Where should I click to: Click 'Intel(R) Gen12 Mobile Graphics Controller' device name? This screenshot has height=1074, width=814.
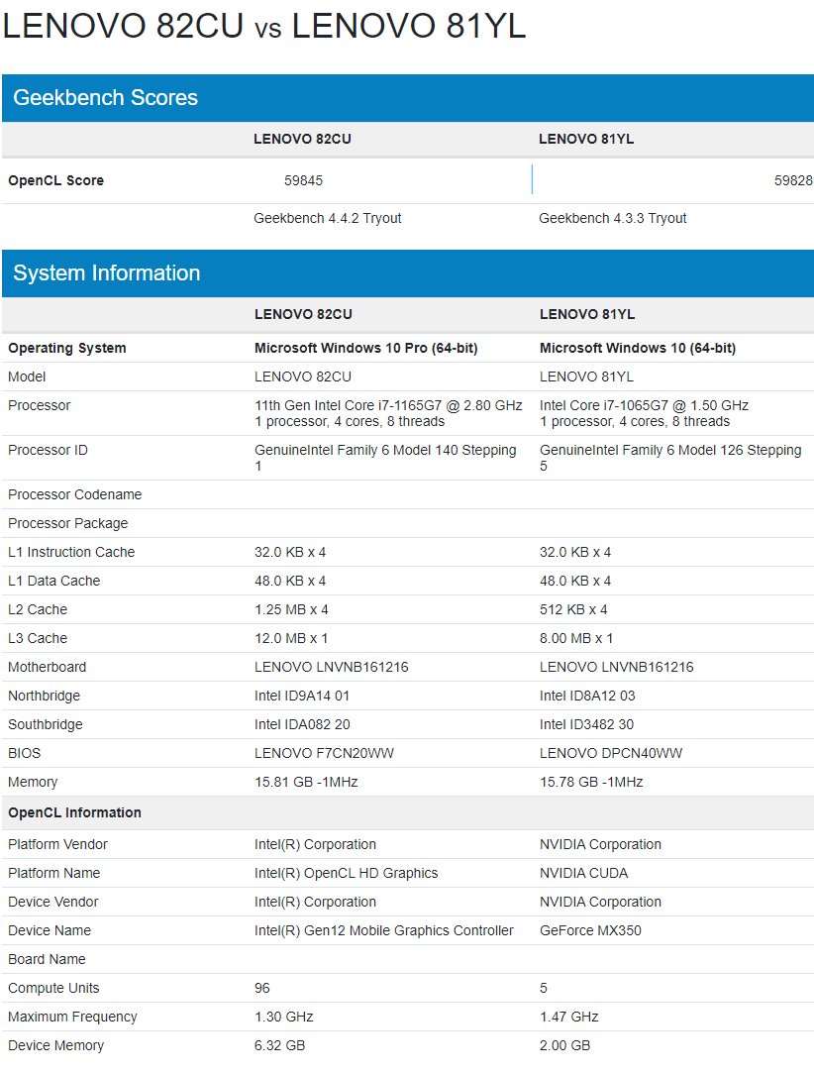[384, 931]
